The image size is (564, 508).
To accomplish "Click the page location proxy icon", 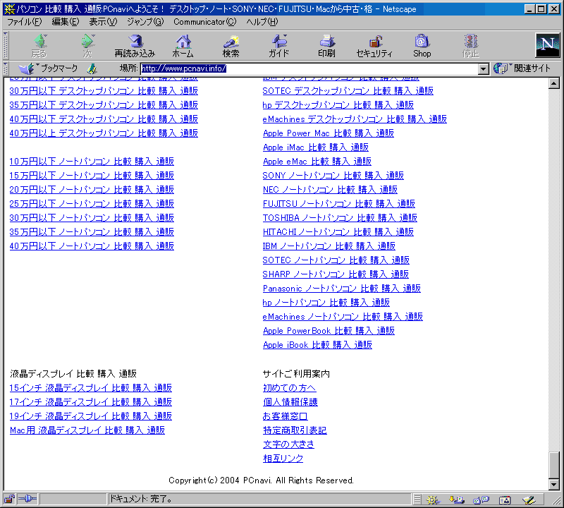I will [92, 68].
